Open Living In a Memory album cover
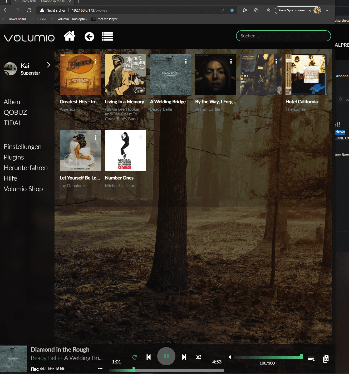349x374 pixels. tap(125, 74)
